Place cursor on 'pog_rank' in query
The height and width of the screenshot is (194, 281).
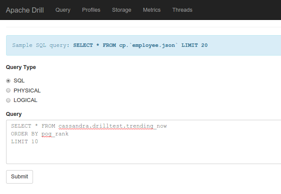coord(55,134)
